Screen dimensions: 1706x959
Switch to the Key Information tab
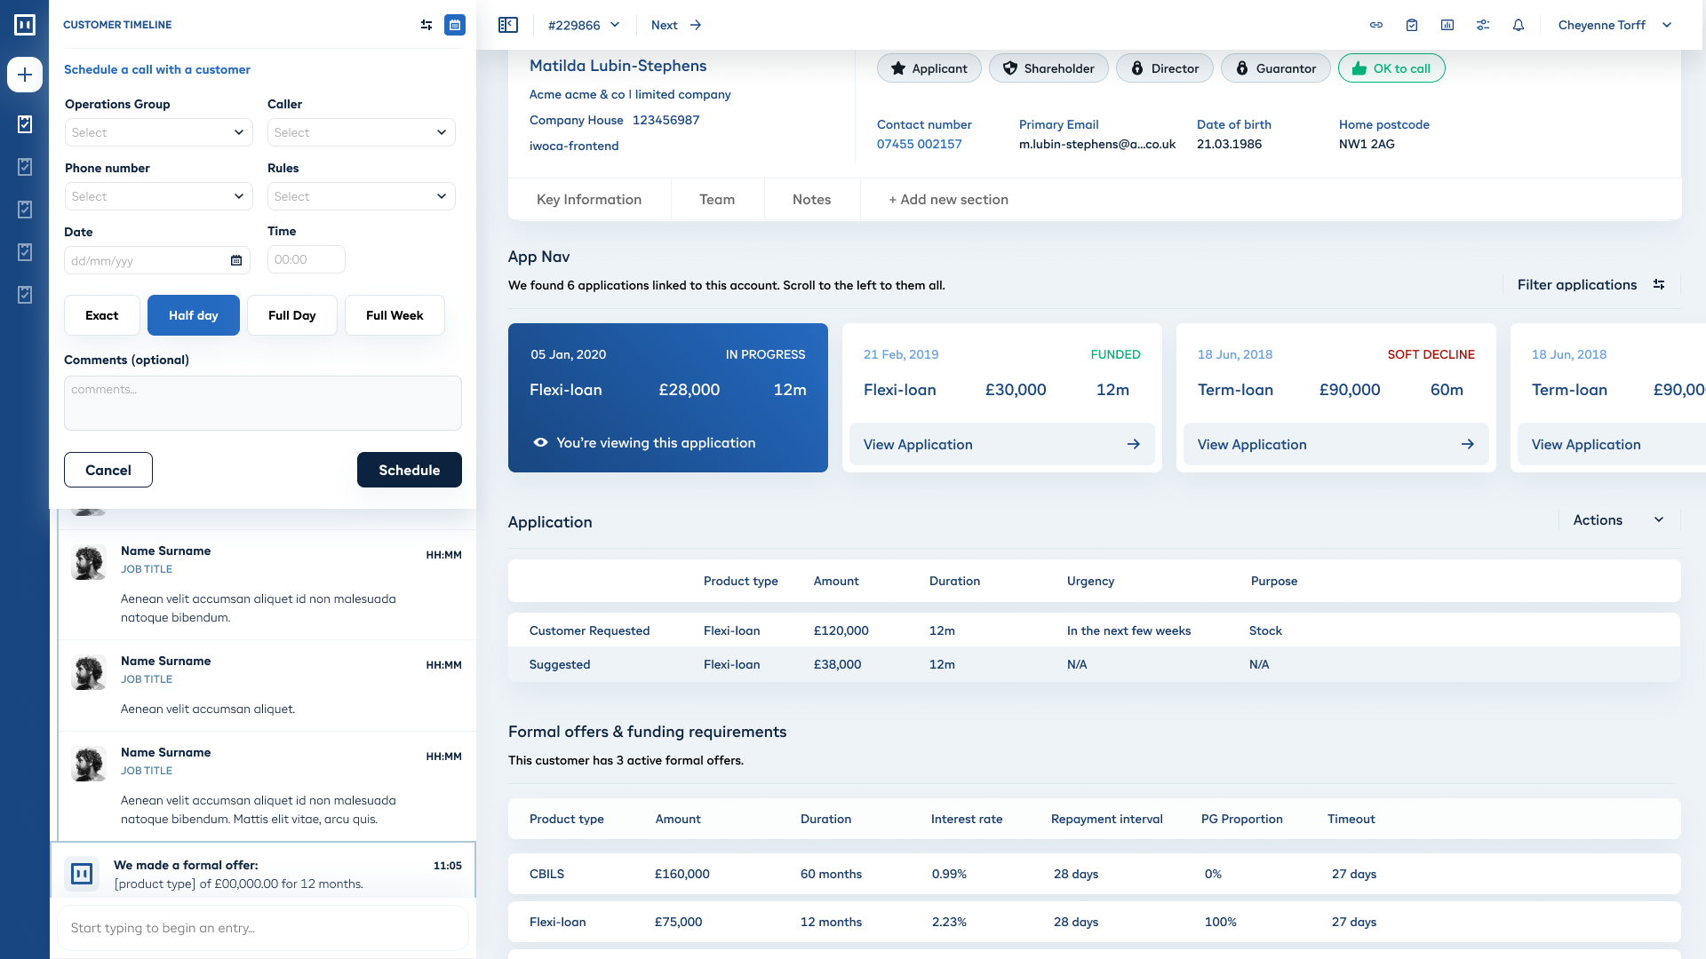tap(589, 200)
